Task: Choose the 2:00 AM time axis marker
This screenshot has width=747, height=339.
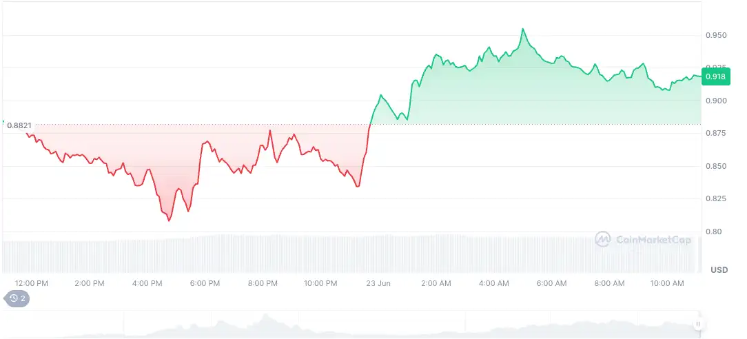Action: pyautogui.click(x=436, y=283)
